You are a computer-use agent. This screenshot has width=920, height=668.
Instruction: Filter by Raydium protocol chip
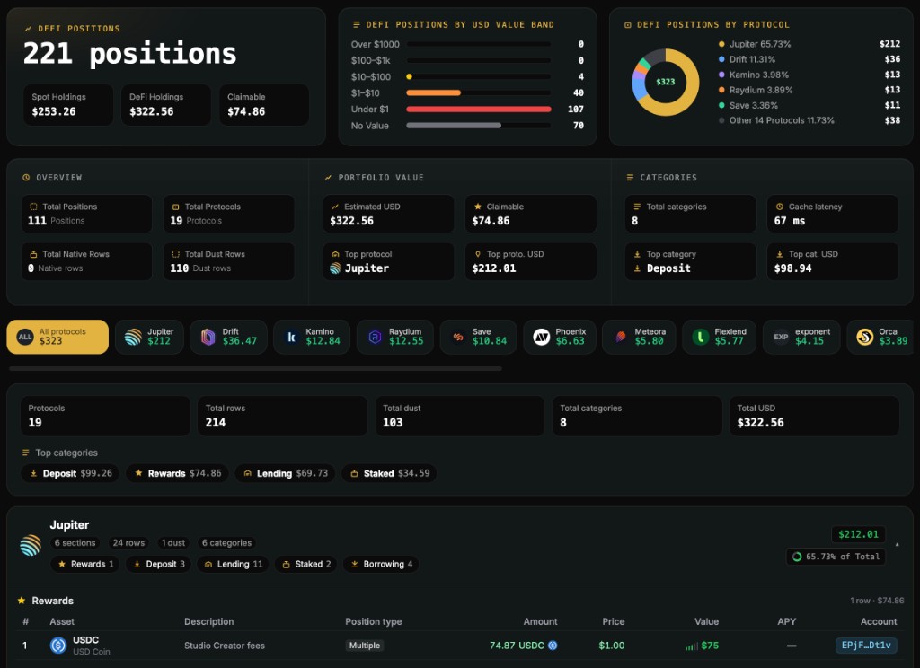(x=395, y=337)
